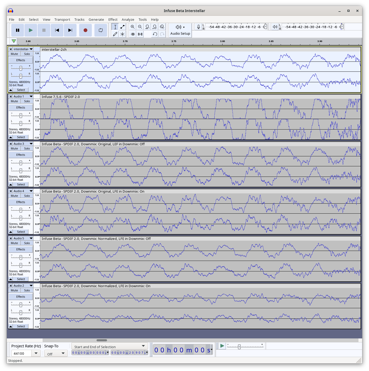Open the Audio 2 track menu
The width and height of the screenshot is (369, 371).
point(23,286)
